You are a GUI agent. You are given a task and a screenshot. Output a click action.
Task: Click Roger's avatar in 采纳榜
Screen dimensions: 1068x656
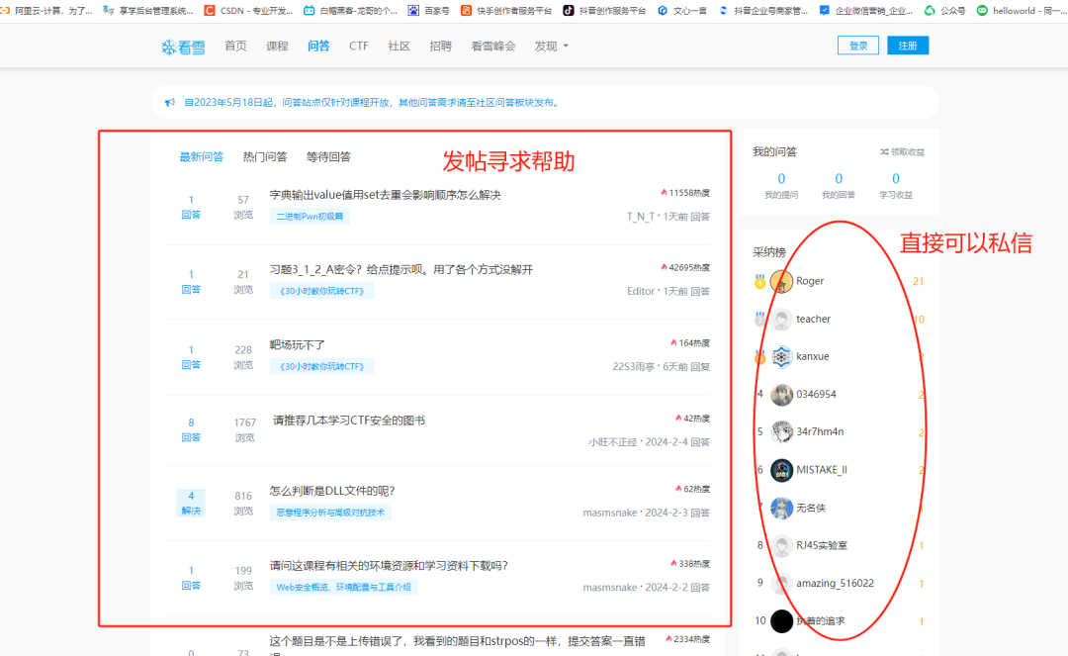coord(781,281)
